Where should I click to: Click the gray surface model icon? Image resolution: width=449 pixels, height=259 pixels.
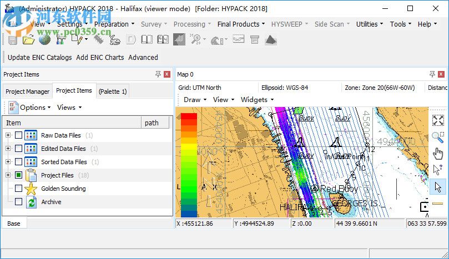(179, 39)
